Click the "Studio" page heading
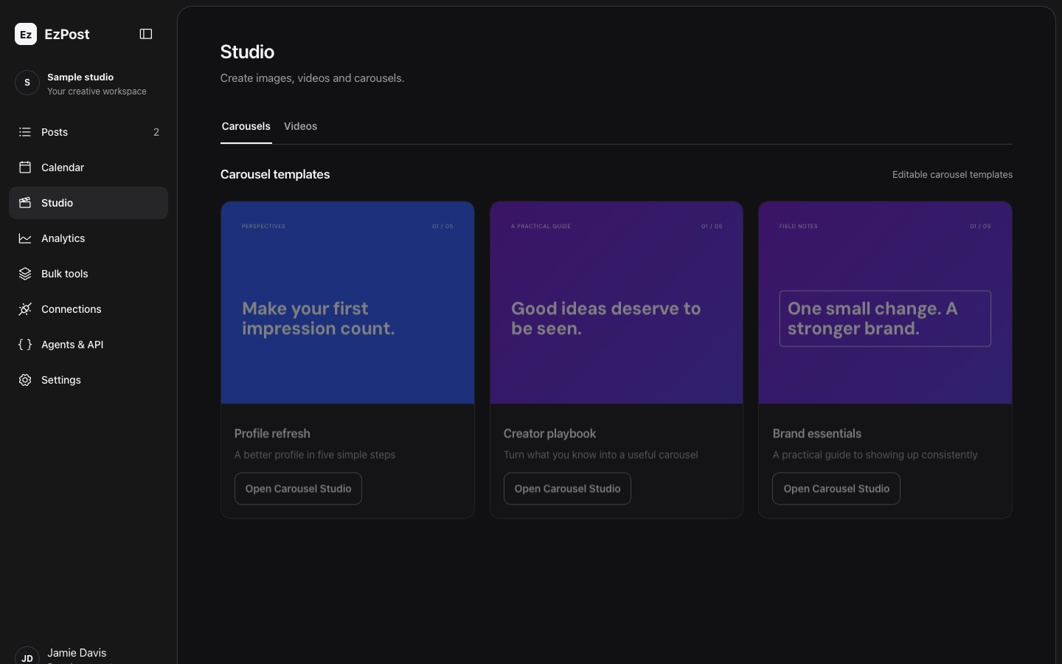Viewport: 1062px width, 664px height. tap(247, 52)
